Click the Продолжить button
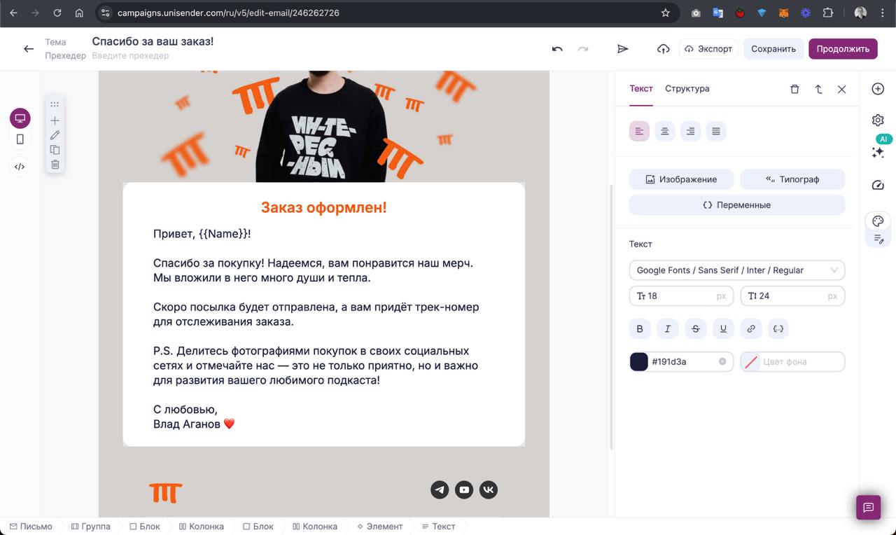 (843, 49)
